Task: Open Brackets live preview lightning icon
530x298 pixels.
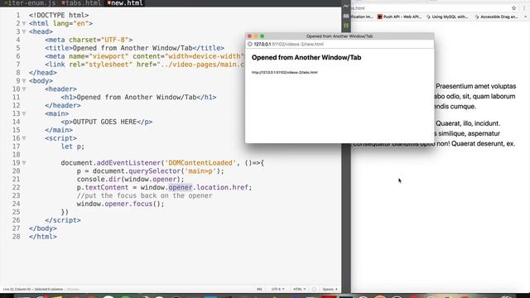Action: click(x=346, y=6)
